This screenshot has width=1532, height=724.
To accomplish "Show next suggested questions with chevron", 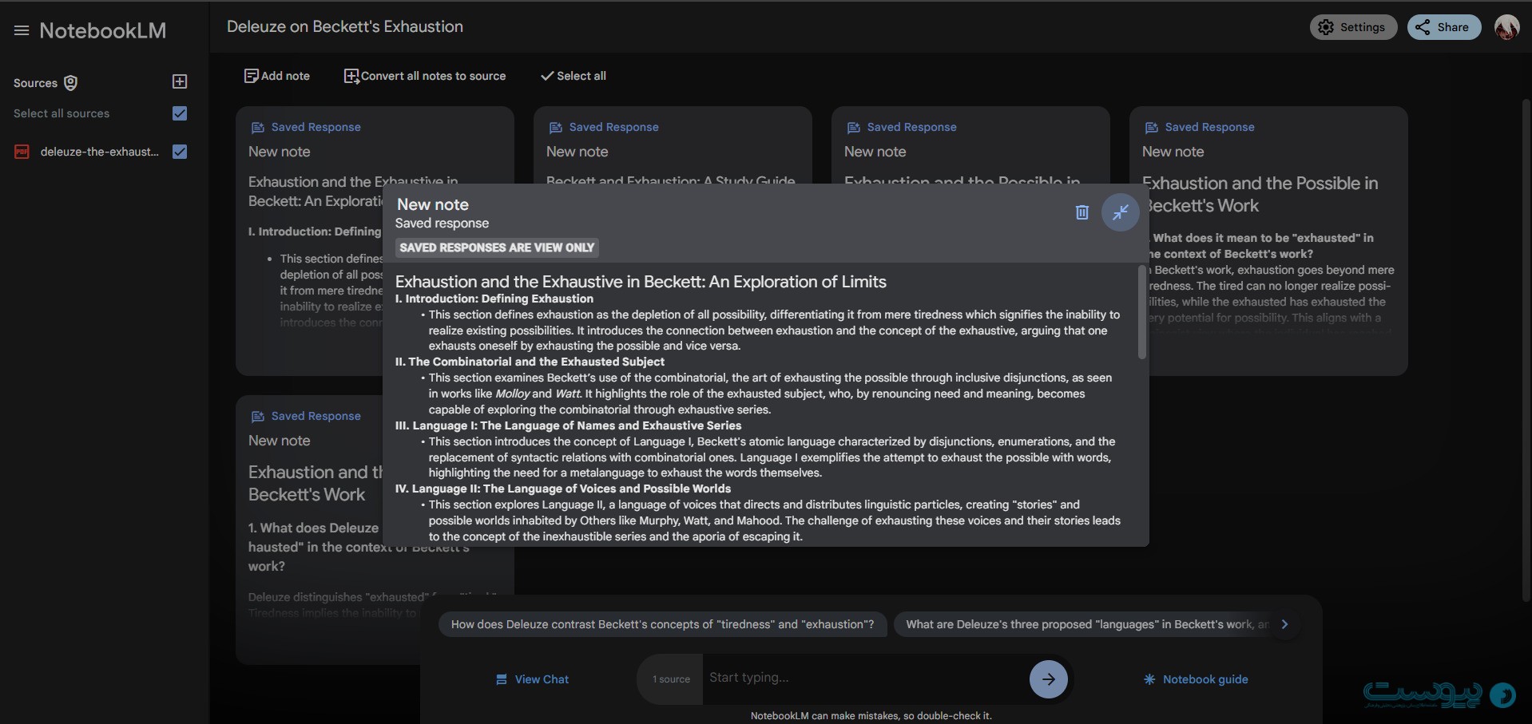I will click(x=1284, y=624).
